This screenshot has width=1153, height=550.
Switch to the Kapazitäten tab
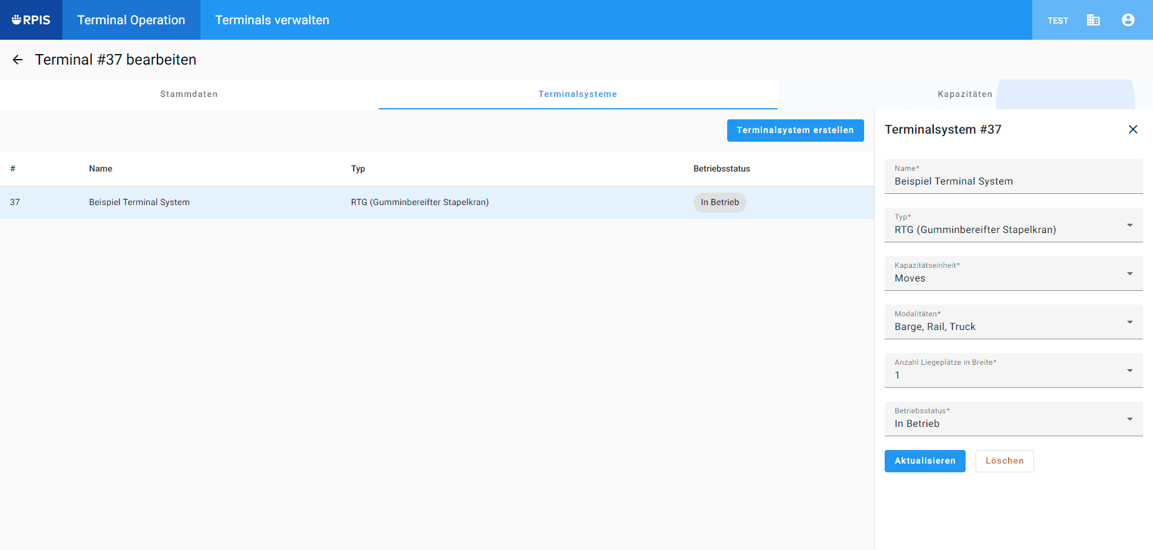click(x=965, y=94)
